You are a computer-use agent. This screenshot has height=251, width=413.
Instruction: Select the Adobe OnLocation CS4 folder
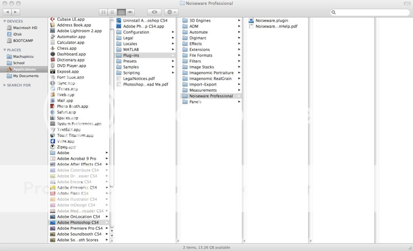(x=79, y=217)
